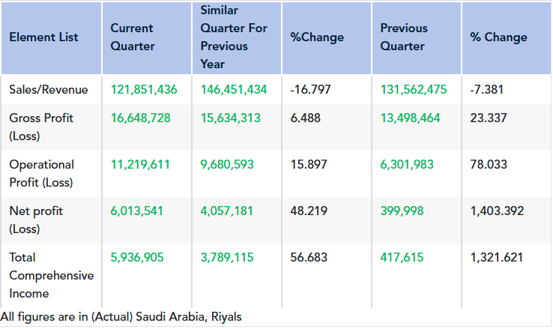Click the previous quarter gross profit 13,498,464

[x=411, y=118]
